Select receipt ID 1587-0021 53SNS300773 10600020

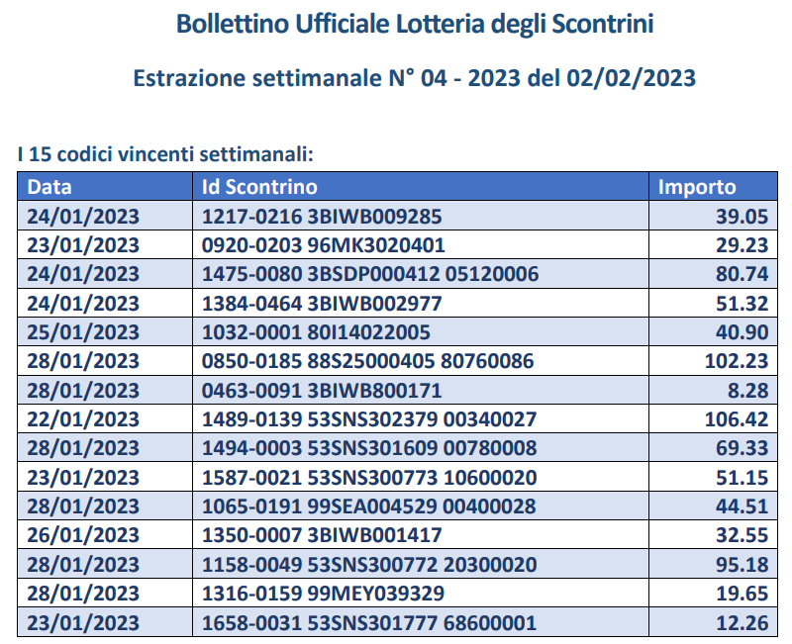(369, 478)
